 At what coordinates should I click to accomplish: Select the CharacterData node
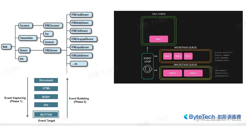[x=28, y=38]
